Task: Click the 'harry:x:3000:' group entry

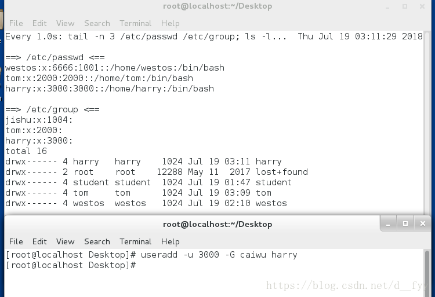Action: click(39, 141)
